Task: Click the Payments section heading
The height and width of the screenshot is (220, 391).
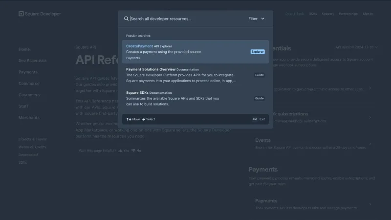Action: [263, 169]
